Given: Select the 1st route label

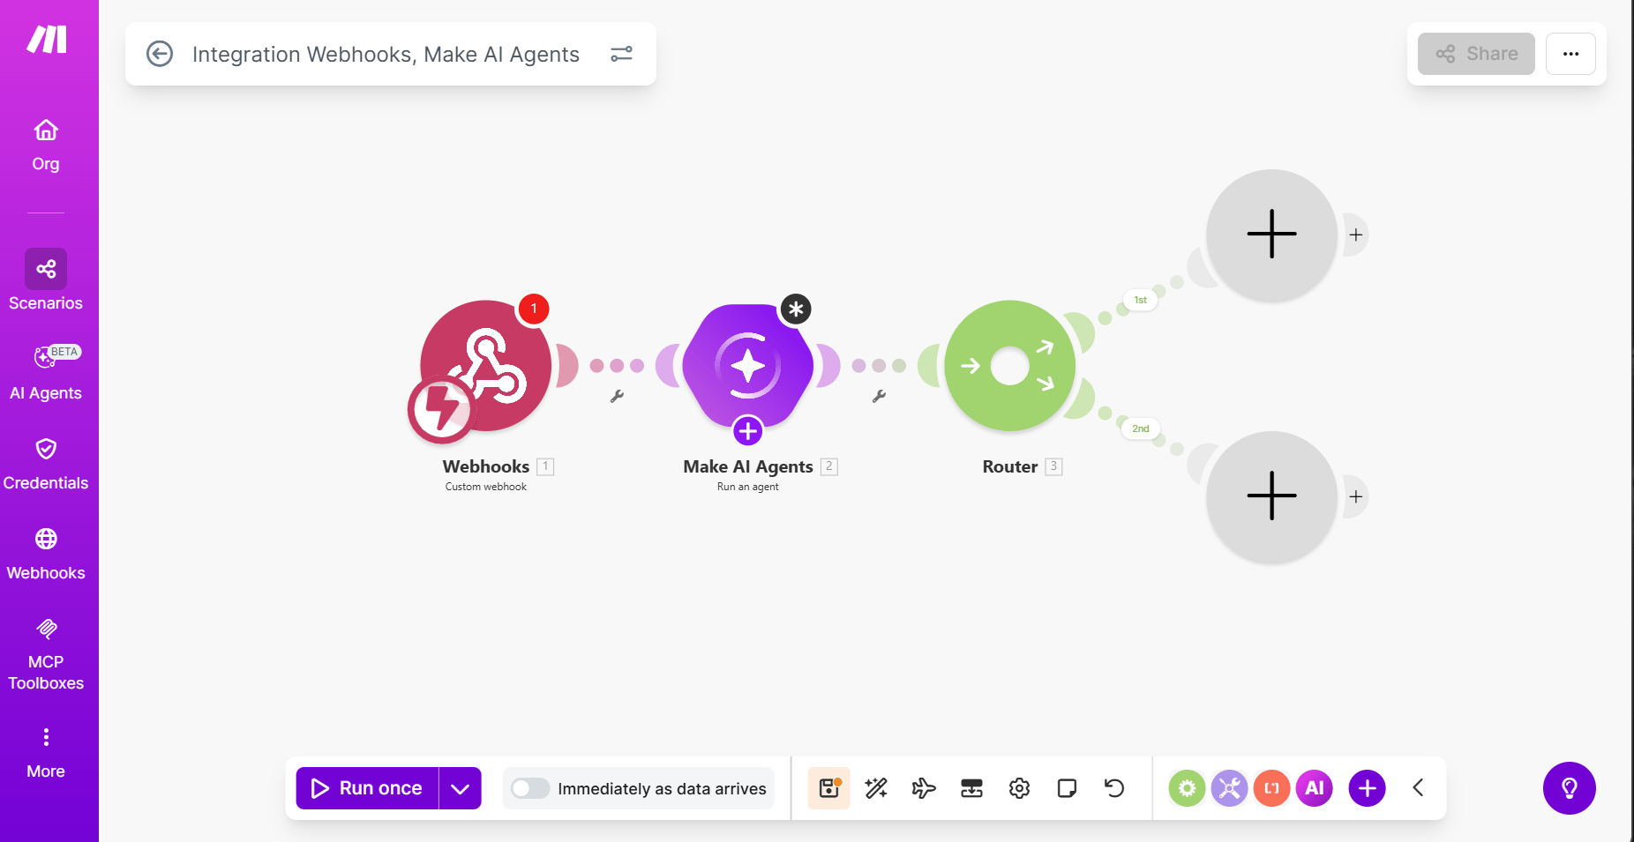Looking at the screenshot, I should click(x=1141, y=300).
